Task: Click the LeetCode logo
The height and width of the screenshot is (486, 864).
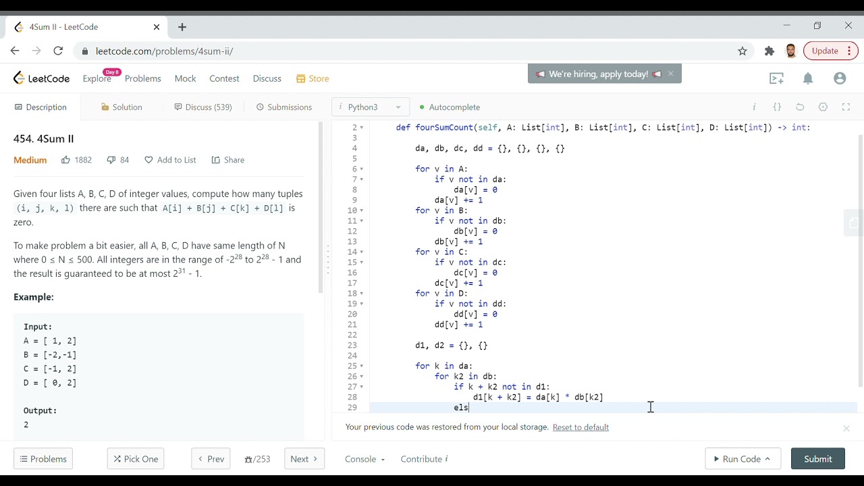Action: (41, 78)
